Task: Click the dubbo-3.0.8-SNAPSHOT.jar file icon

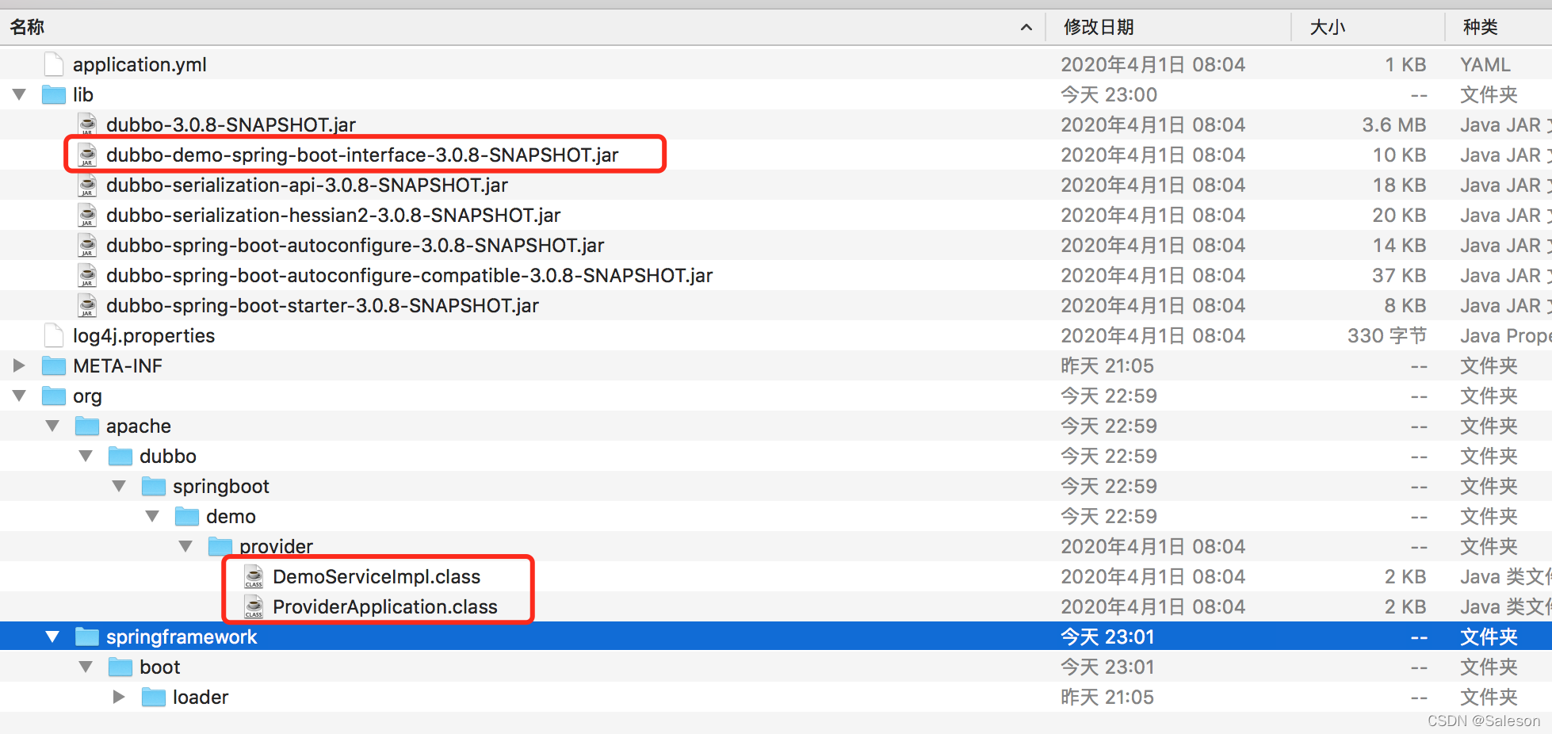Action: (x=87, y=124)
